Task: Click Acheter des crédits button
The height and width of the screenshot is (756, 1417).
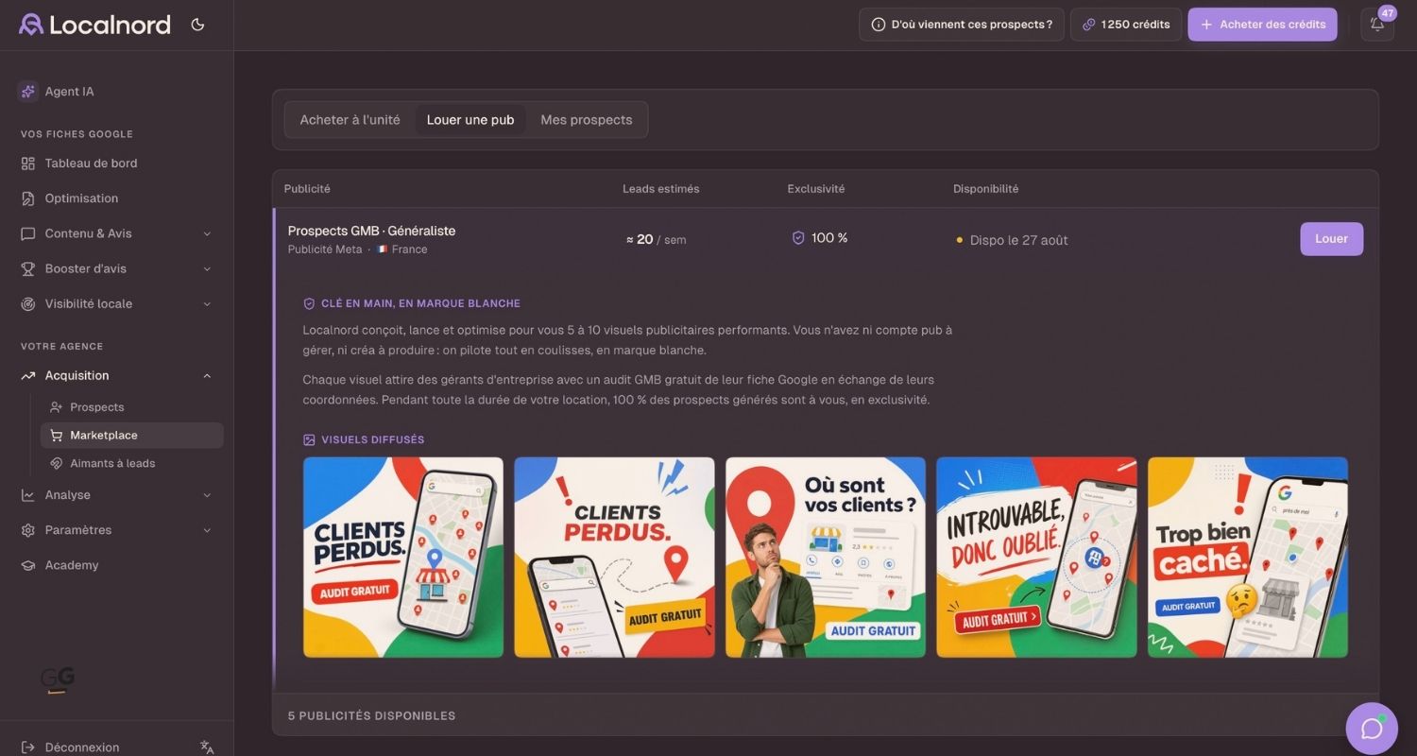Action: tap(1262, 25)
